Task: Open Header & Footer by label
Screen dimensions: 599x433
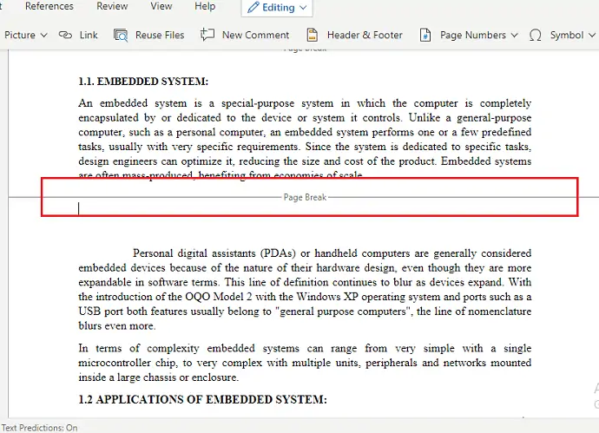Action: 365,35
